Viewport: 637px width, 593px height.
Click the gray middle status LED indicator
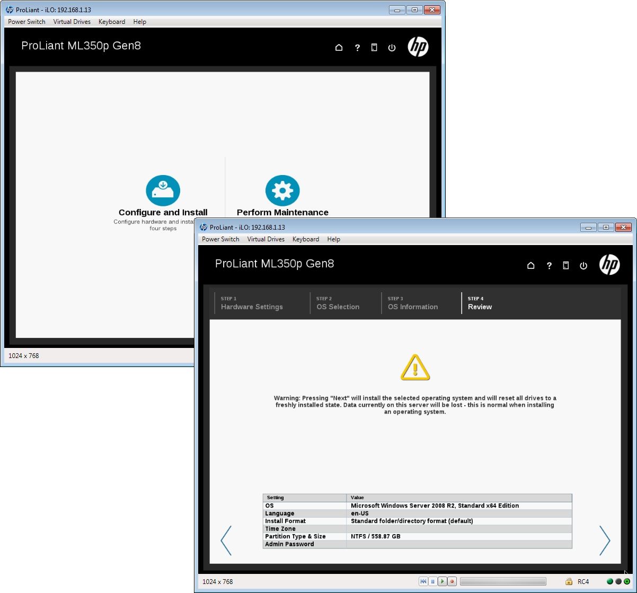coord(618,581)
